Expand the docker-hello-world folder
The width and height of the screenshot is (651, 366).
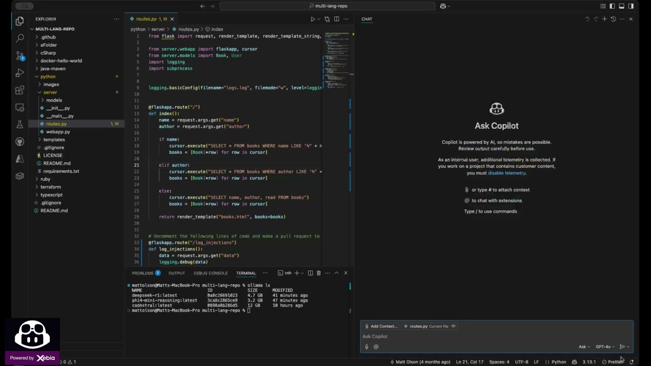click(x=61, y=60)
